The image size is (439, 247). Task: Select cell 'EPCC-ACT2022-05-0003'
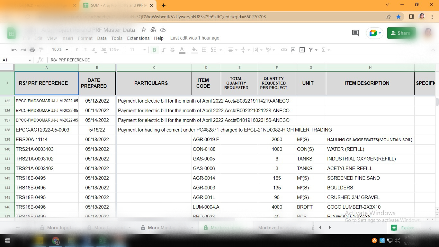coord(47,130)
